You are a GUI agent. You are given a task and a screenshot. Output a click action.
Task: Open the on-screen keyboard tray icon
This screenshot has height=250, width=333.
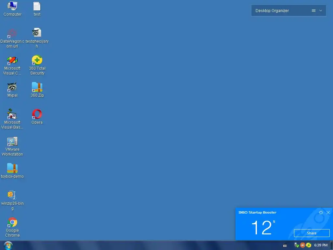click(x=285, y=245)
